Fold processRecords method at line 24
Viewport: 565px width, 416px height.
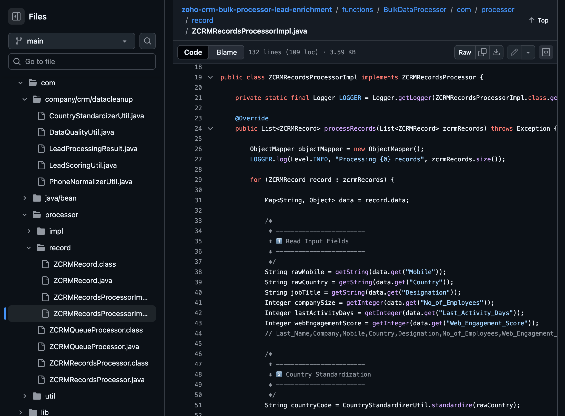coord(210,128)
